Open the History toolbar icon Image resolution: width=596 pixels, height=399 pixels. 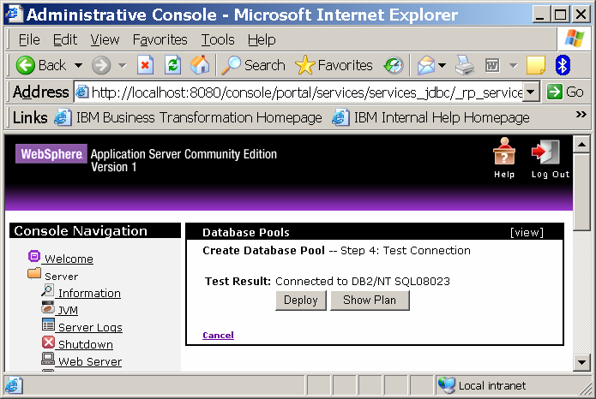coord(394,65)
